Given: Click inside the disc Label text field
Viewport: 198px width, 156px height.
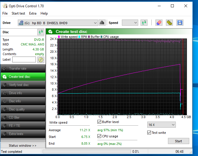Looking at the screenshot, I should 24,59.
